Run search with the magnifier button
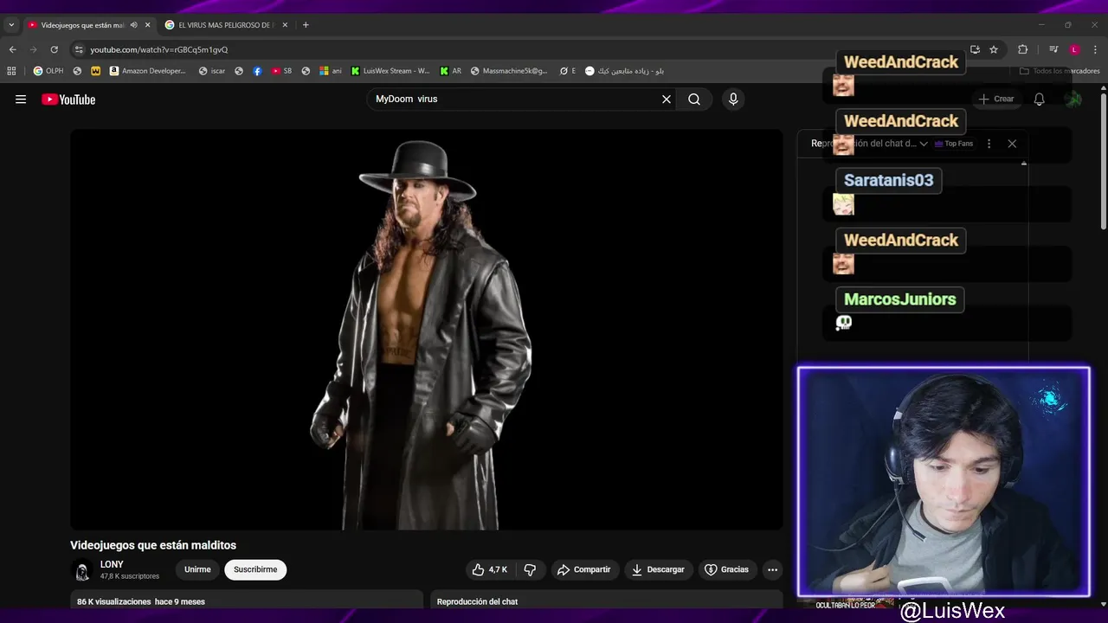Viewport: 1108px width, 623px height. [694, 100]
